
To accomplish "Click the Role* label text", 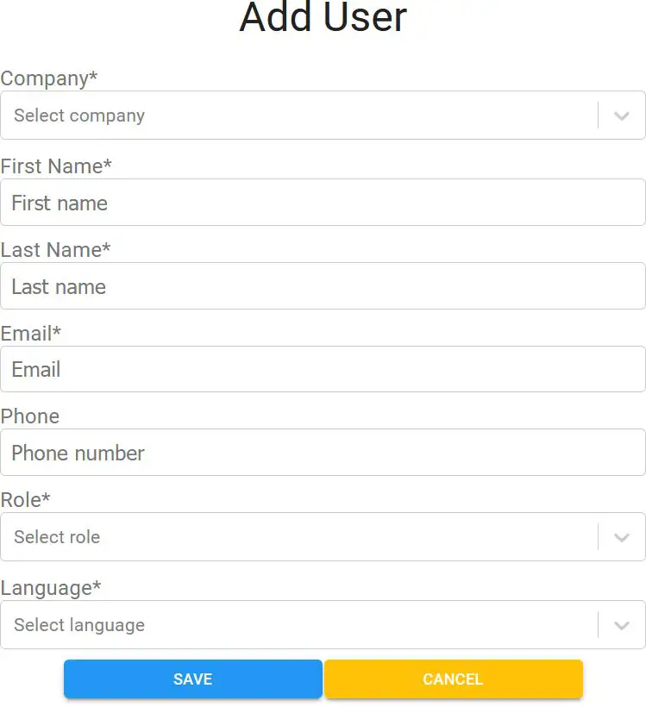I will point(26,500).
